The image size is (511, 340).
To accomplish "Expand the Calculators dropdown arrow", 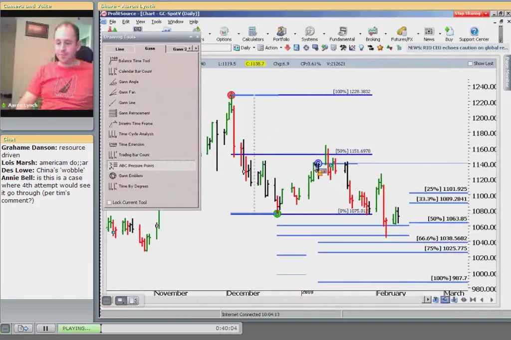I will pos(267,34).
